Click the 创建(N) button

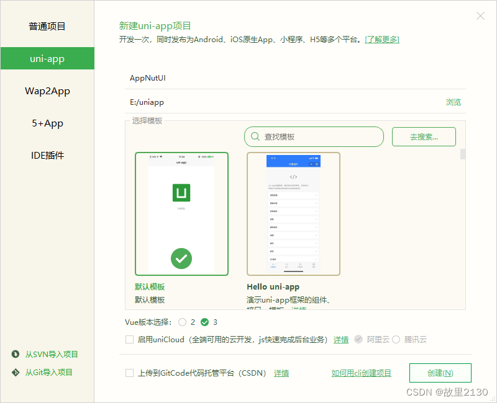440,373
